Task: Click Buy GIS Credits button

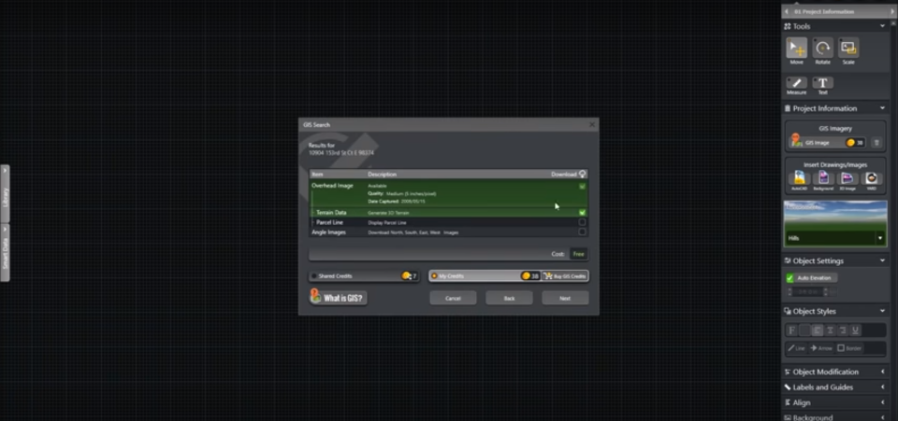Action: tap(565, 276)
